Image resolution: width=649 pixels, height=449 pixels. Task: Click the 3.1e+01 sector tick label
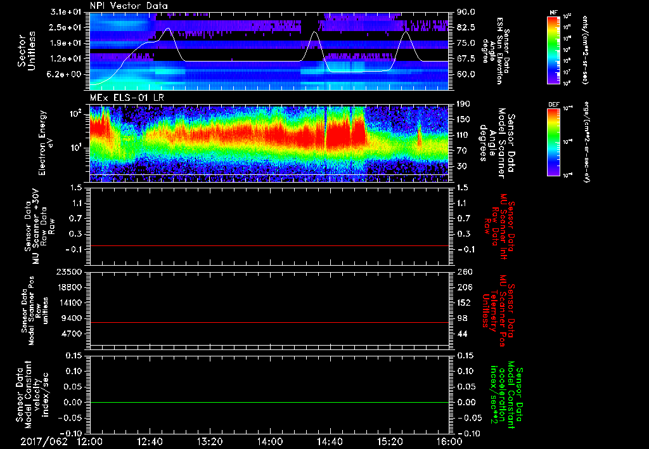tap(67, 12)
